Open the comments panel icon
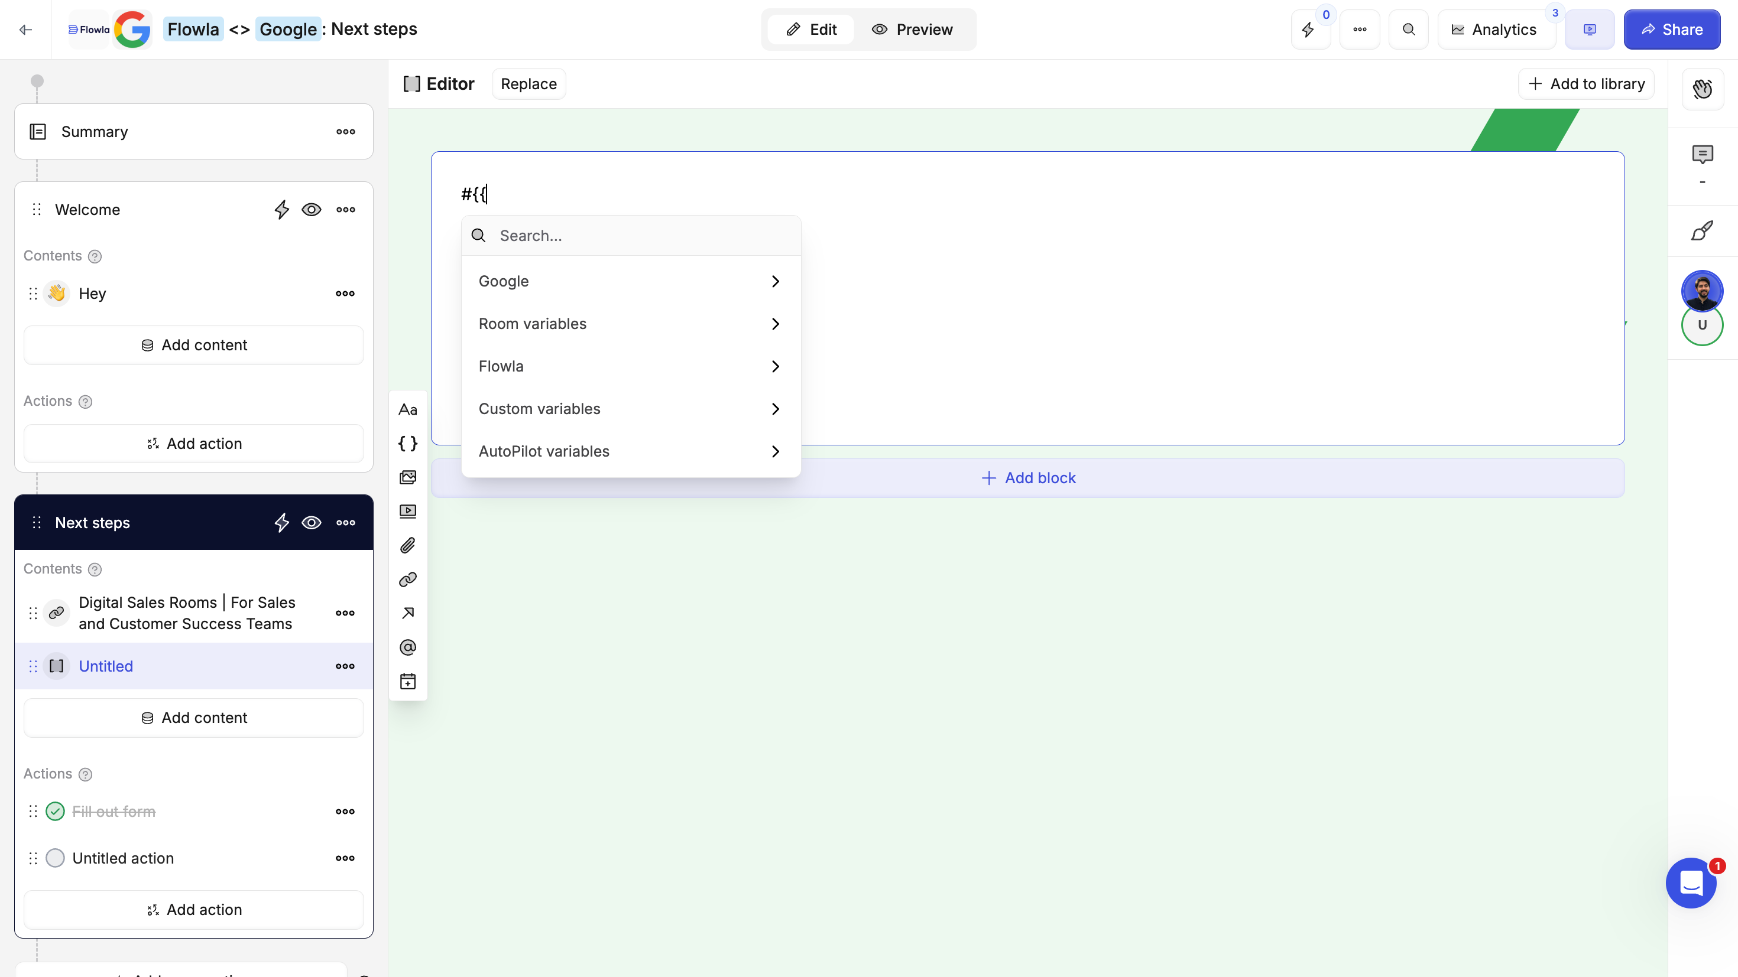Viewport: 1738px width, 977px height. coord(1701,154)
